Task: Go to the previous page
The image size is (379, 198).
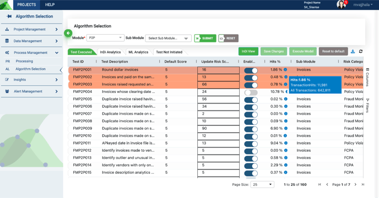Action: pyautogui.click(x=327, y=184)
